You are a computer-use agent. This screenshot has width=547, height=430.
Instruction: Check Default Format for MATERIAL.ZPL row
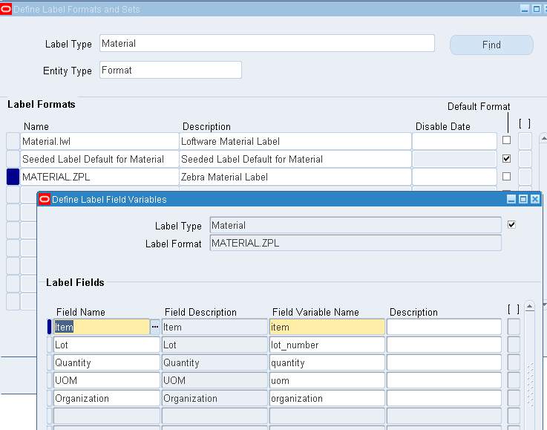506,177
